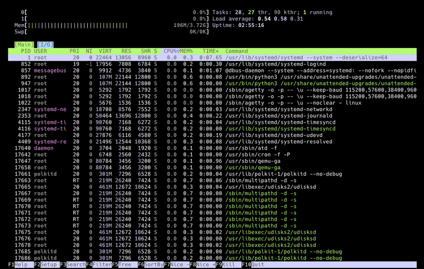
Task: Open F6 SortBy options
Action: point(154,265)
